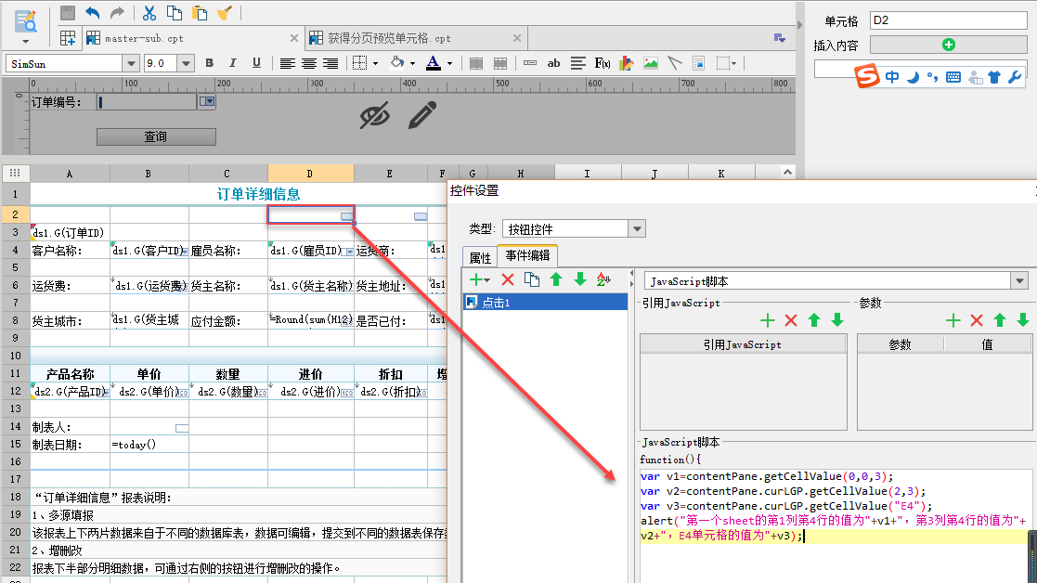Insert chart icon
This screenshot has height=583, width=1037.
pos(627,63)
